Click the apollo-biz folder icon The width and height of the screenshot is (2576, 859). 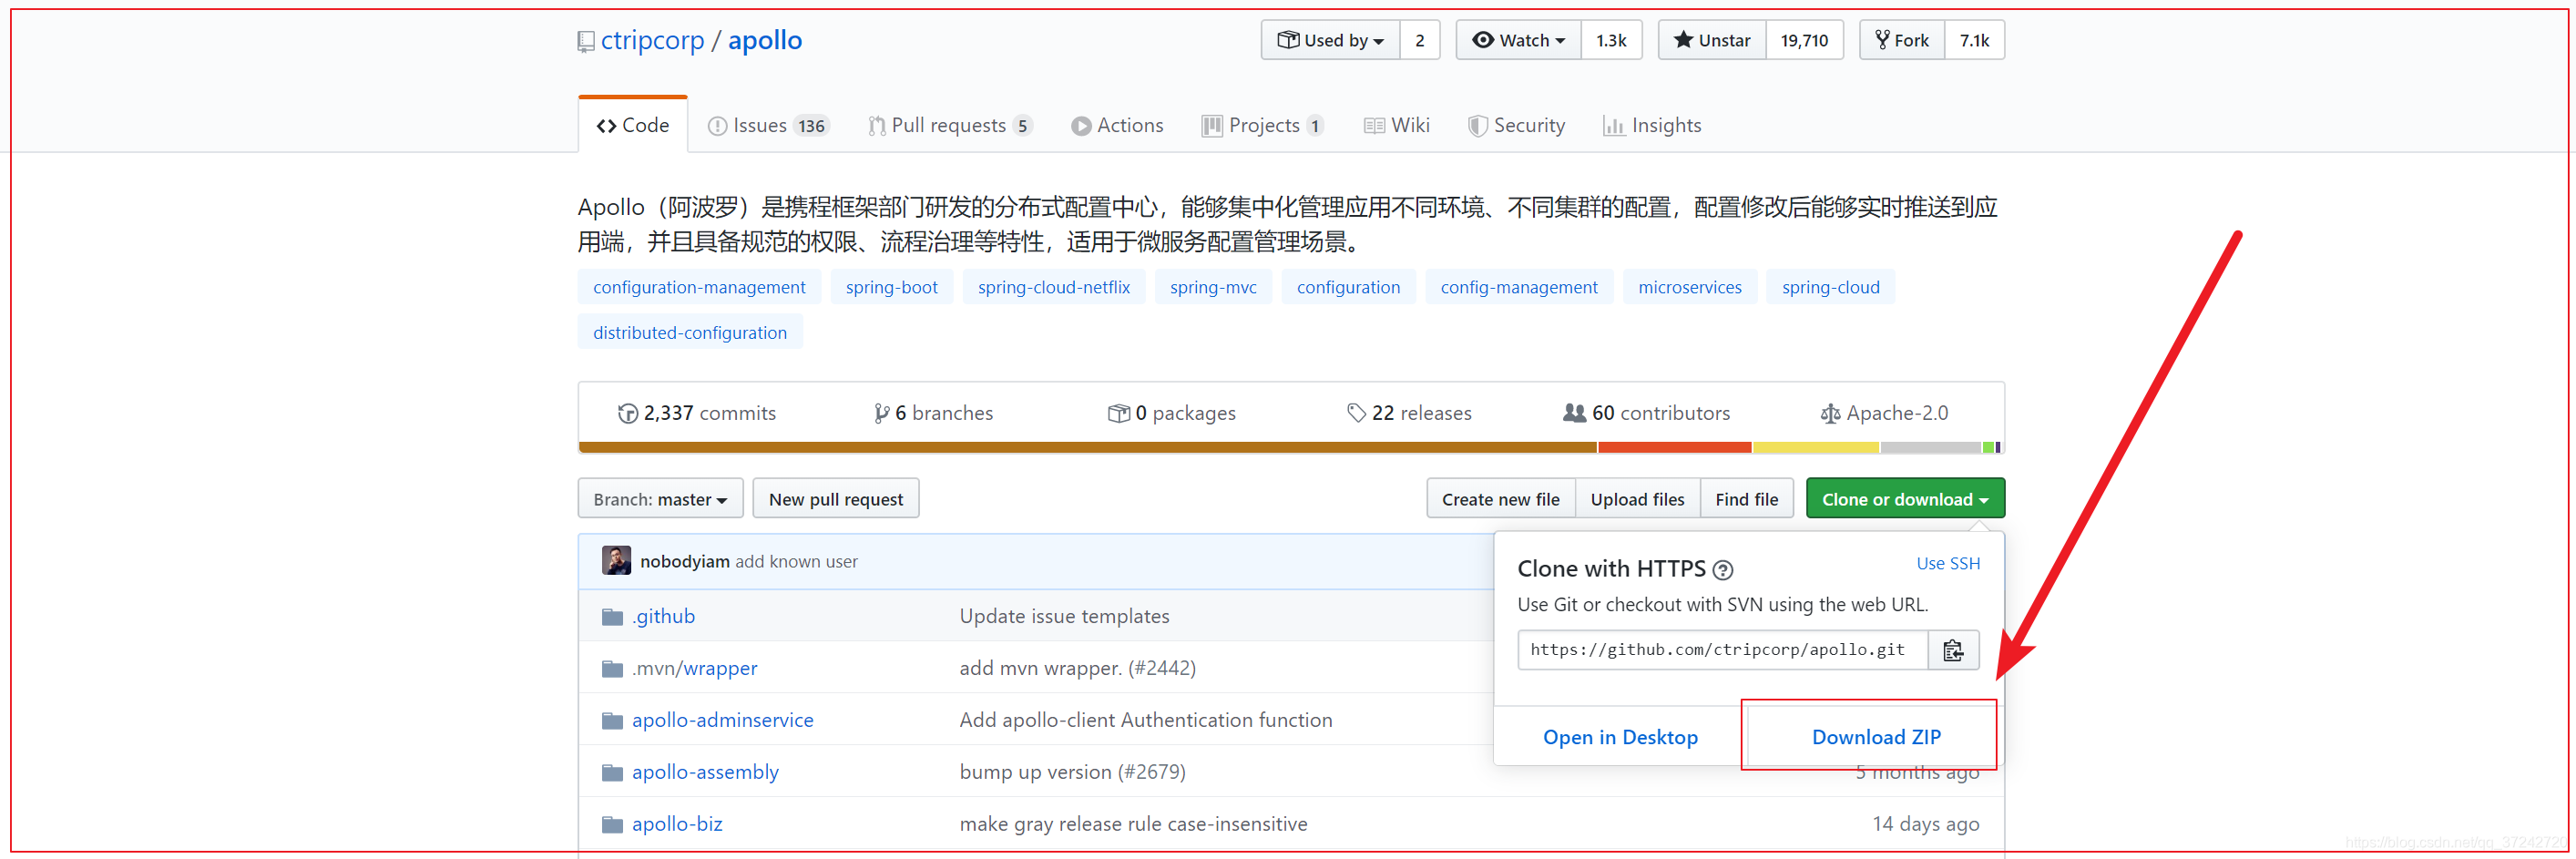tap(612, 825)
